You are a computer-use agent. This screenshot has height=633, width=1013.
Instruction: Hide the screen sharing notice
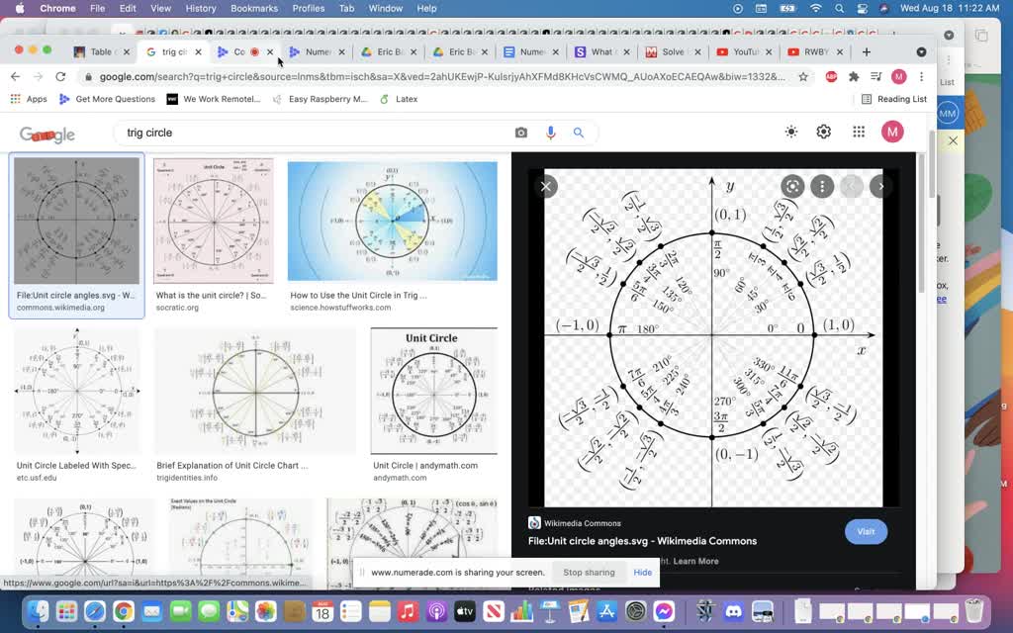[x=642, y=573]
